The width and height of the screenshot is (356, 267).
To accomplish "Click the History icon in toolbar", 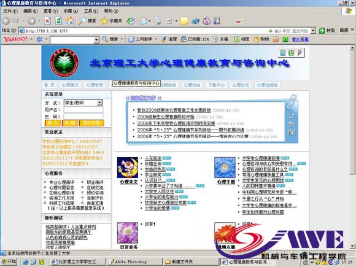I will (x=131, y=21).
